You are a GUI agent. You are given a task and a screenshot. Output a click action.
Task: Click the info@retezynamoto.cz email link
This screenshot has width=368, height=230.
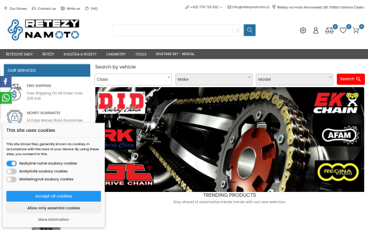tap(248, 7)
